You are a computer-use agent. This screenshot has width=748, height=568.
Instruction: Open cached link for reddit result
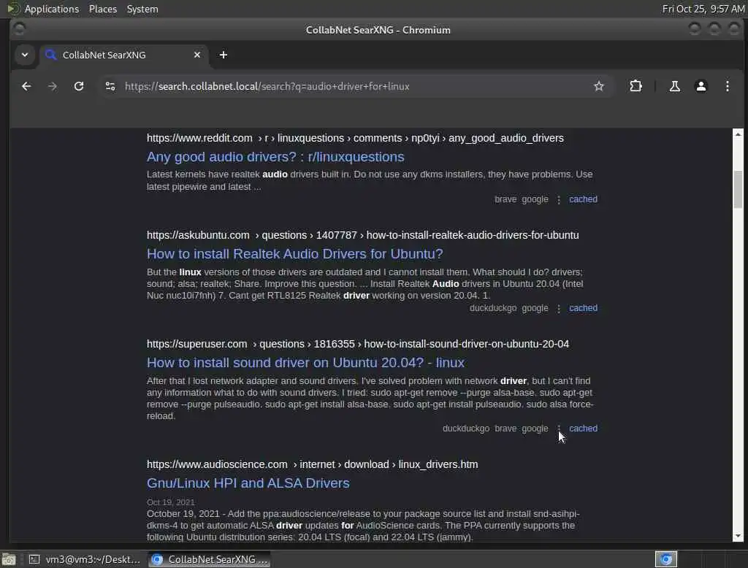pos(583,199)
